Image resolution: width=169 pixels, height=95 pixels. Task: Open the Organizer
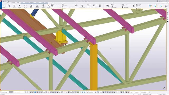point(107,6)
